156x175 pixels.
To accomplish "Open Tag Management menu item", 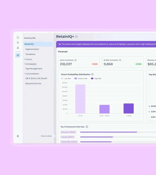I will pos(34,69).
